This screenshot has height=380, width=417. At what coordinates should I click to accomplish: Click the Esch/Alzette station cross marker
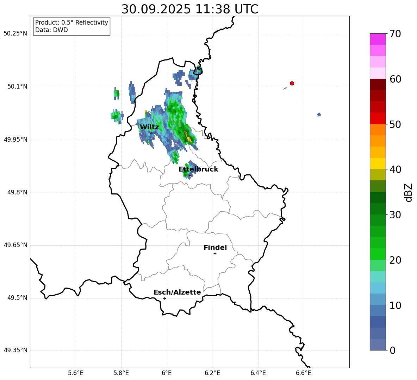[x=164, y=298]
